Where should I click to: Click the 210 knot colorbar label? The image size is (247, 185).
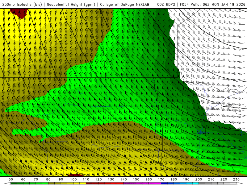pos(211,179)
